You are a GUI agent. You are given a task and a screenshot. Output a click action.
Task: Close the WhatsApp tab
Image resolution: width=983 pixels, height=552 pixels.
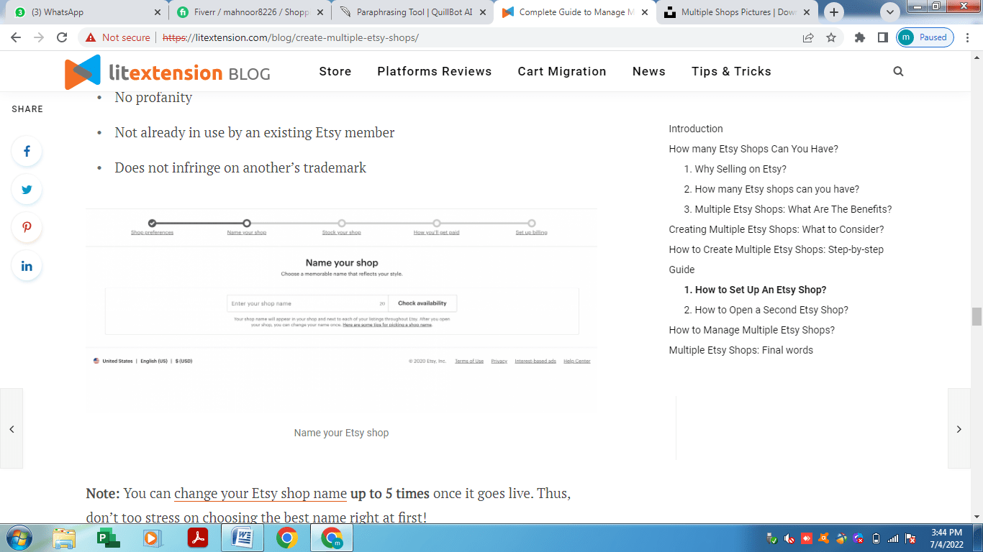[158, 12]
